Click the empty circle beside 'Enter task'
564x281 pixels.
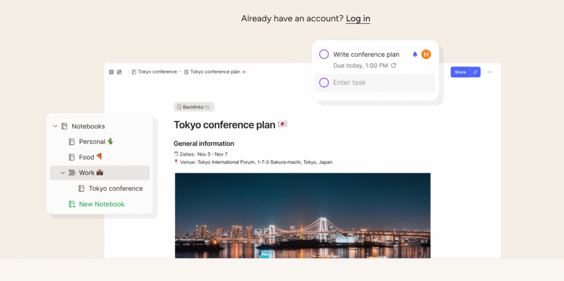click(x=324, y=82)
